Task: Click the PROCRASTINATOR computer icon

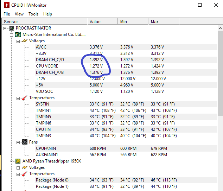Action: click(x=11, y=28)
